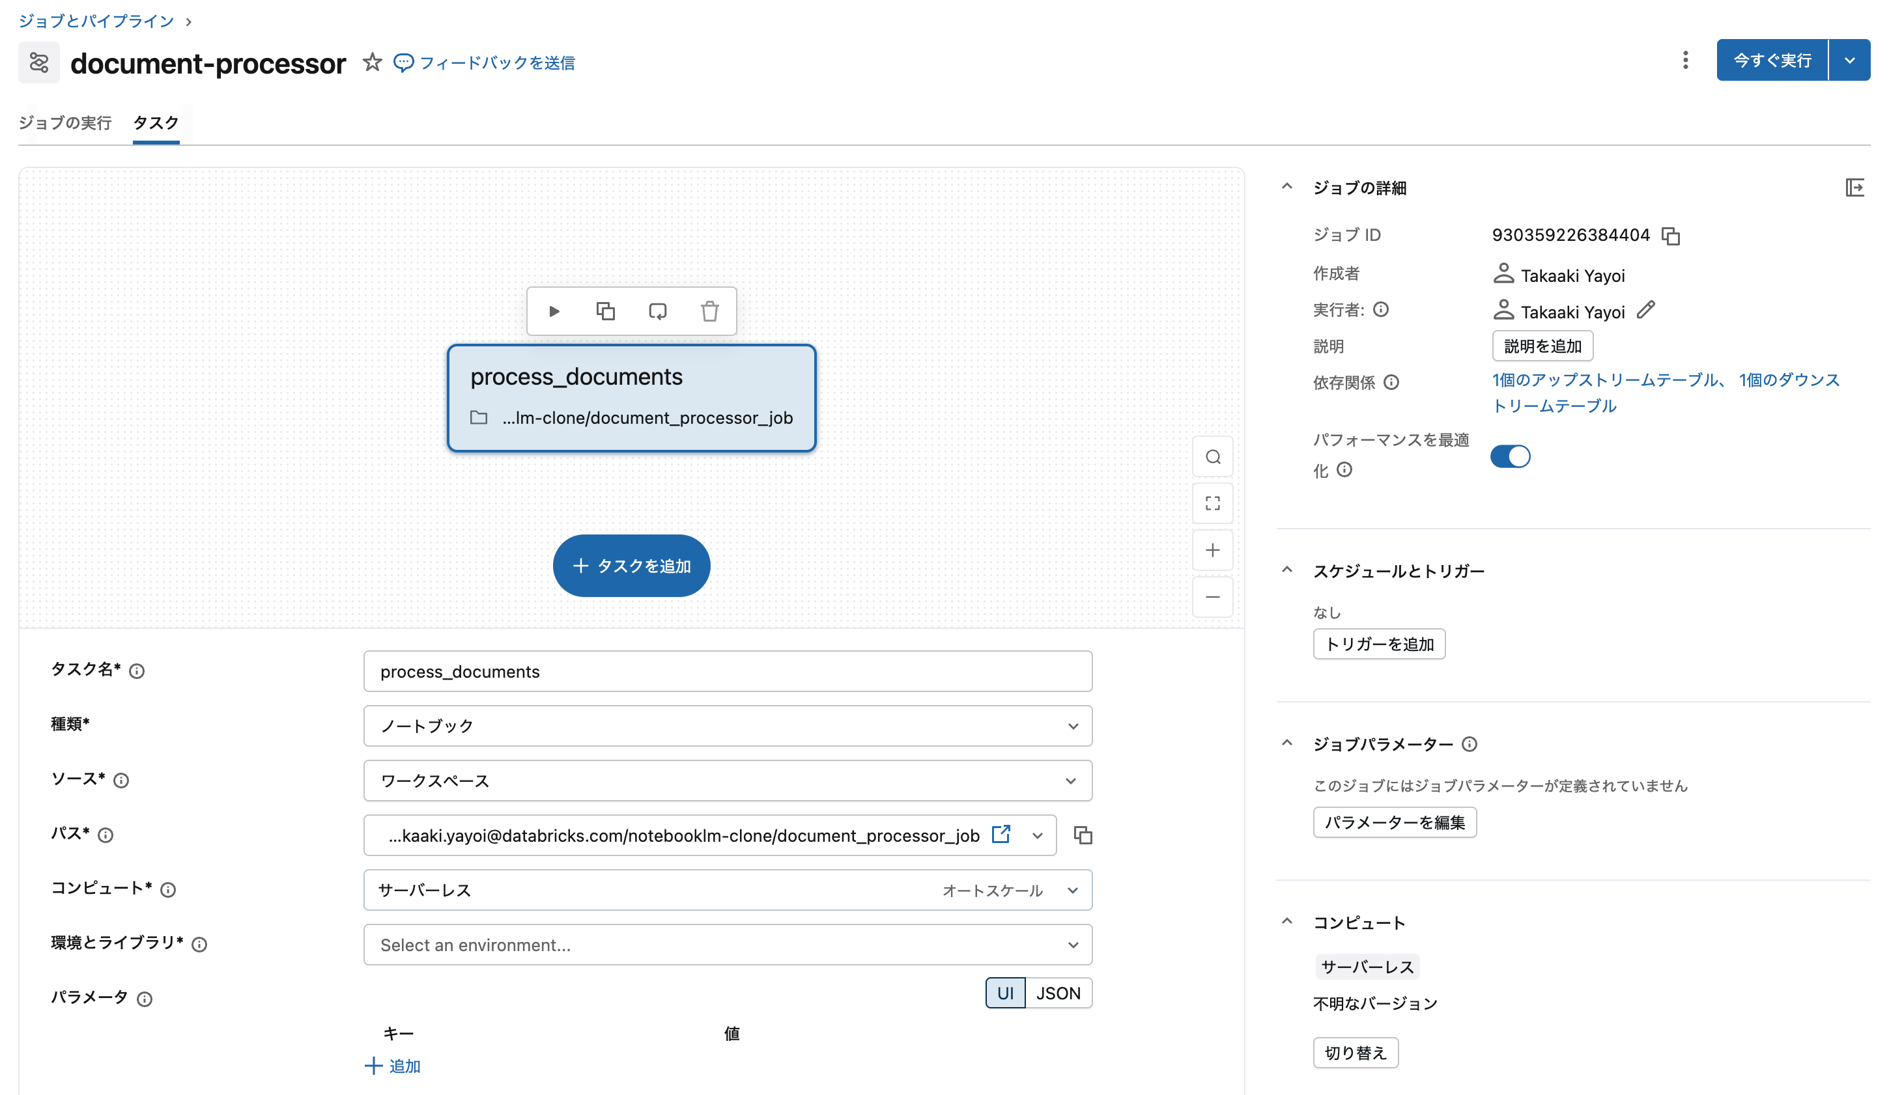Edit the run-as user with pencil icon
Image resolution: width=1889 pixels, height=1095 pixels.
coord(1645,310)
